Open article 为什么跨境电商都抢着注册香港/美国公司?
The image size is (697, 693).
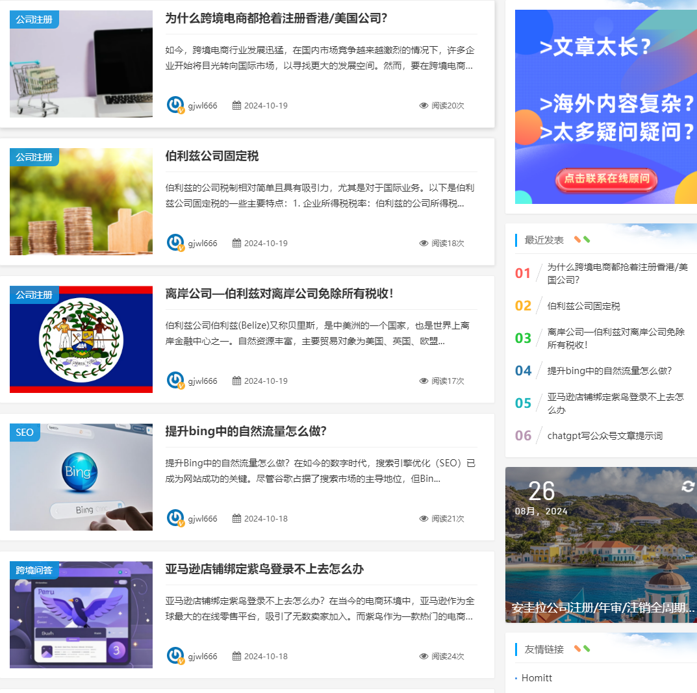[276, 18]
